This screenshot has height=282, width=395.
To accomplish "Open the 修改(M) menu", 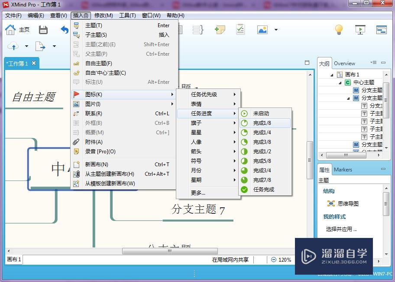I will tap(104, 16).
